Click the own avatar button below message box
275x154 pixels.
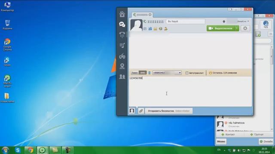(x=132, y=111)
